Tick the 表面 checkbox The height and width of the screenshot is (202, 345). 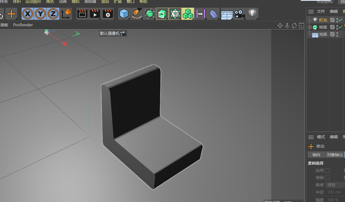click(327, 178)
